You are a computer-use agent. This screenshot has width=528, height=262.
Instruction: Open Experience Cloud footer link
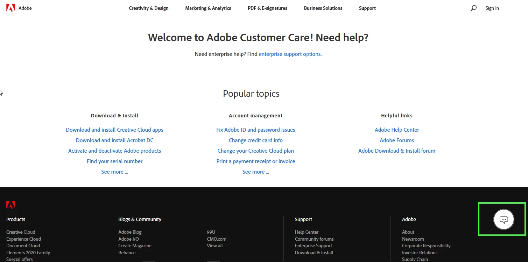coord(23,239)
